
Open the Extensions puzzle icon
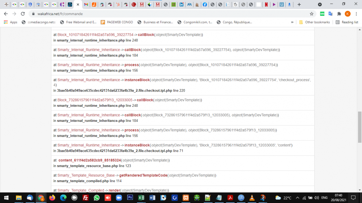339,14
